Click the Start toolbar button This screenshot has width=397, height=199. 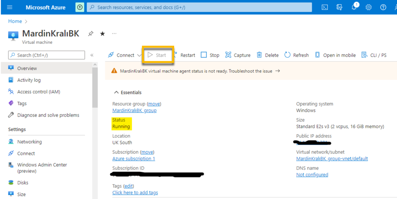(157, 55)
